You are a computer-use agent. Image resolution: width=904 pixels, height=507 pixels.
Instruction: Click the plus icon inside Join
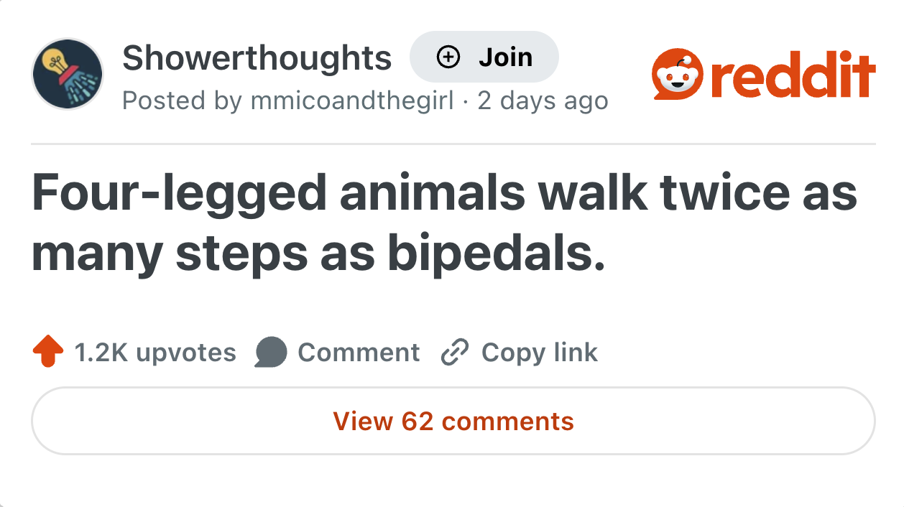[x=448, y=57]
